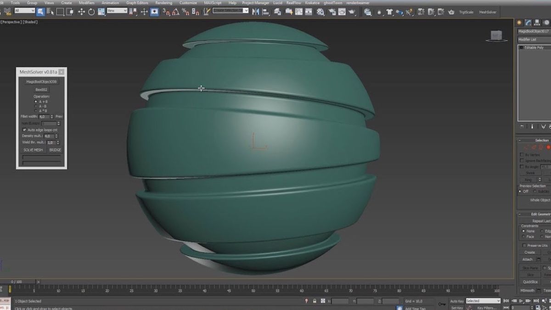Toggle the 3D Snaps icon

coord(166,11)
